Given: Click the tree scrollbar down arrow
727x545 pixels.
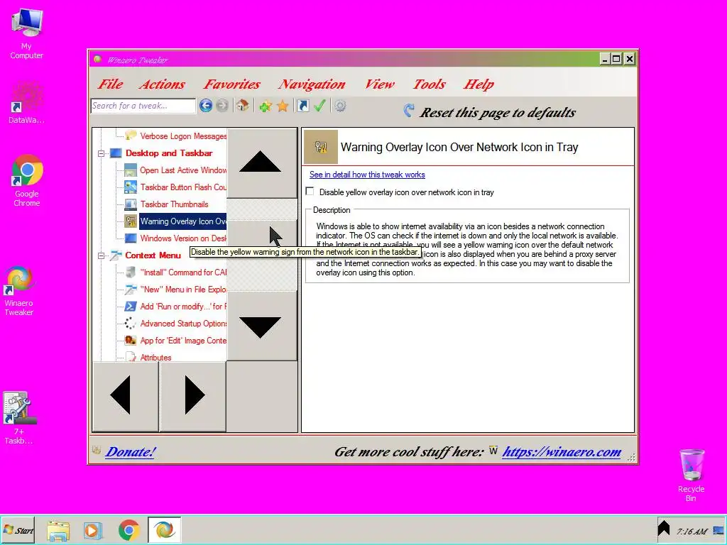Looking at the screenshot, I should click(x=261, y=326).
